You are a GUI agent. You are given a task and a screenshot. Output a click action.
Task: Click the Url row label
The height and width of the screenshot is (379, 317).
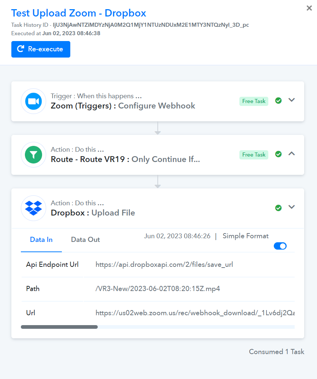click(x=31, y=313)
